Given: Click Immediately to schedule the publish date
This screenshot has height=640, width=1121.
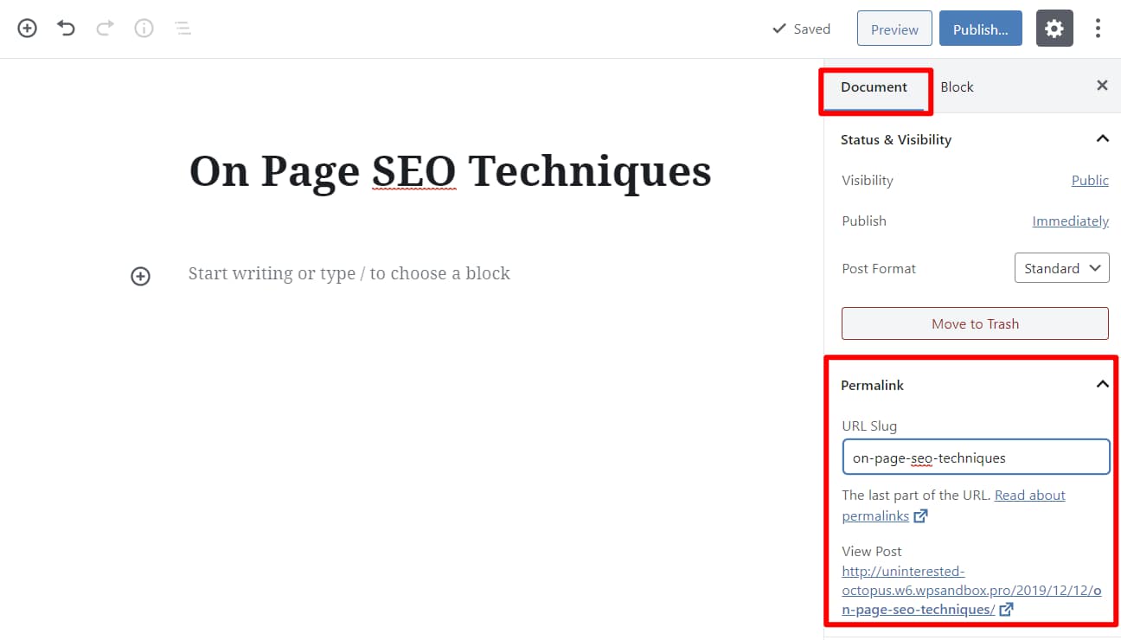Looking at the screenshot, I should click(1070, 221).
